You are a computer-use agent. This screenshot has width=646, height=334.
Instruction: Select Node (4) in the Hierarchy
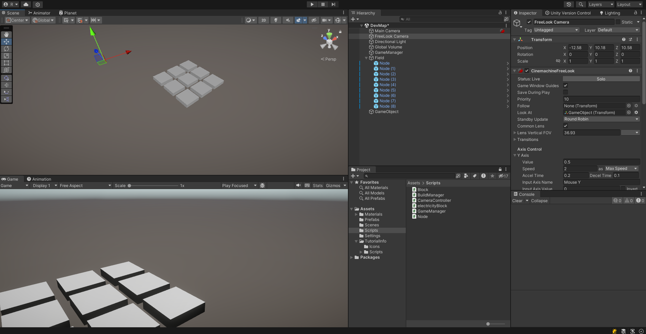[x=388, y=85]
